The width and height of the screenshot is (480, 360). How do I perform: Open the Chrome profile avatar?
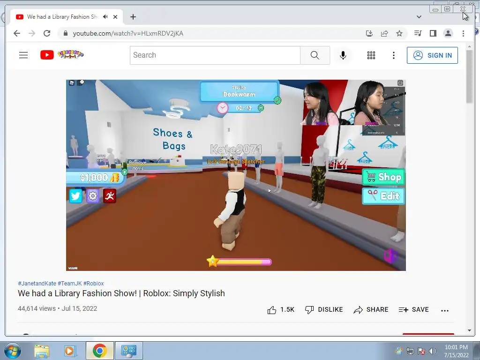tap(448, 33)
